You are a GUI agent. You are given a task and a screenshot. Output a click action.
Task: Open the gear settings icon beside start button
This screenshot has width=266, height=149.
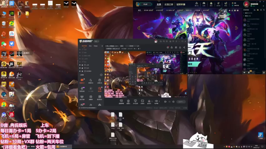tap(173, 102)
